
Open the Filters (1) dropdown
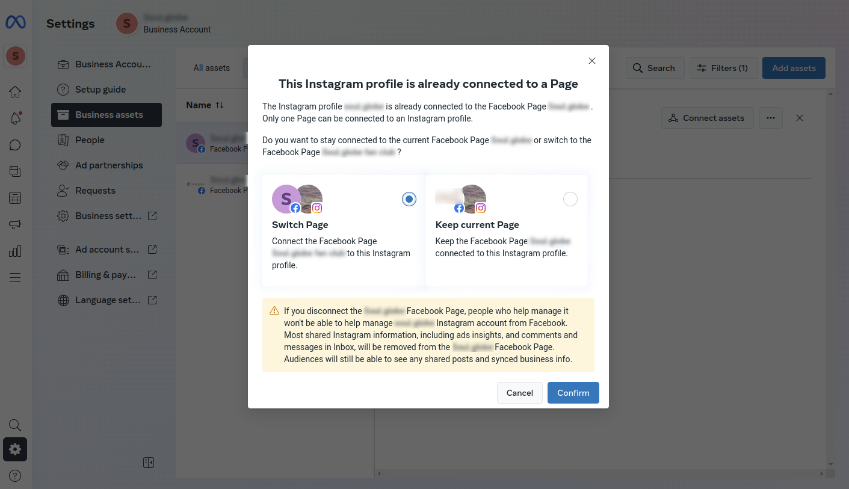723,68
